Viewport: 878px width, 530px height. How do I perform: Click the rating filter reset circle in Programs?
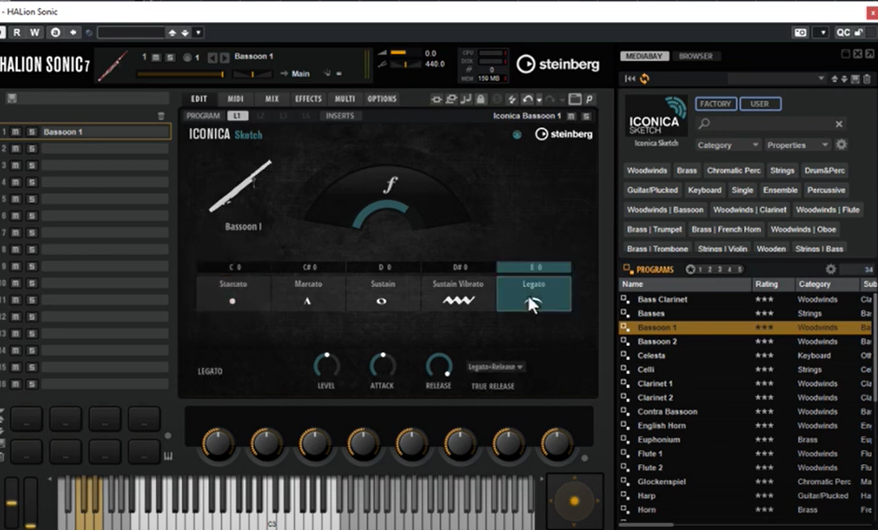tap(690, 269)
